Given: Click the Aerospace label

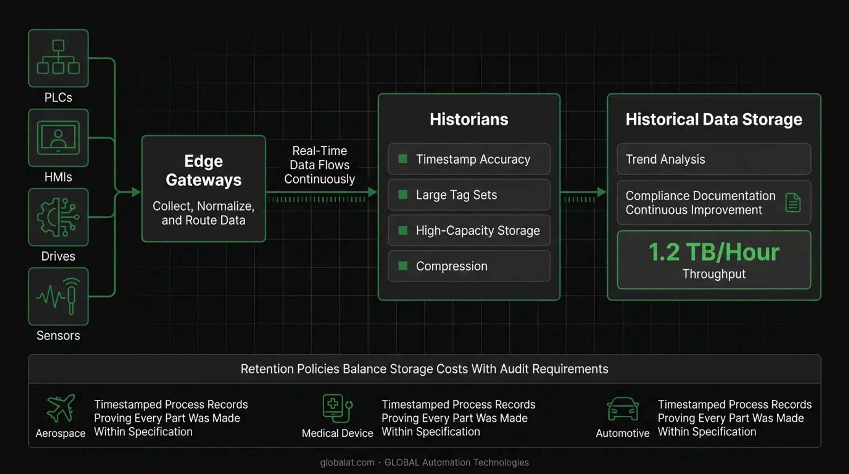Looking at the screenshot, I should 61,433.
